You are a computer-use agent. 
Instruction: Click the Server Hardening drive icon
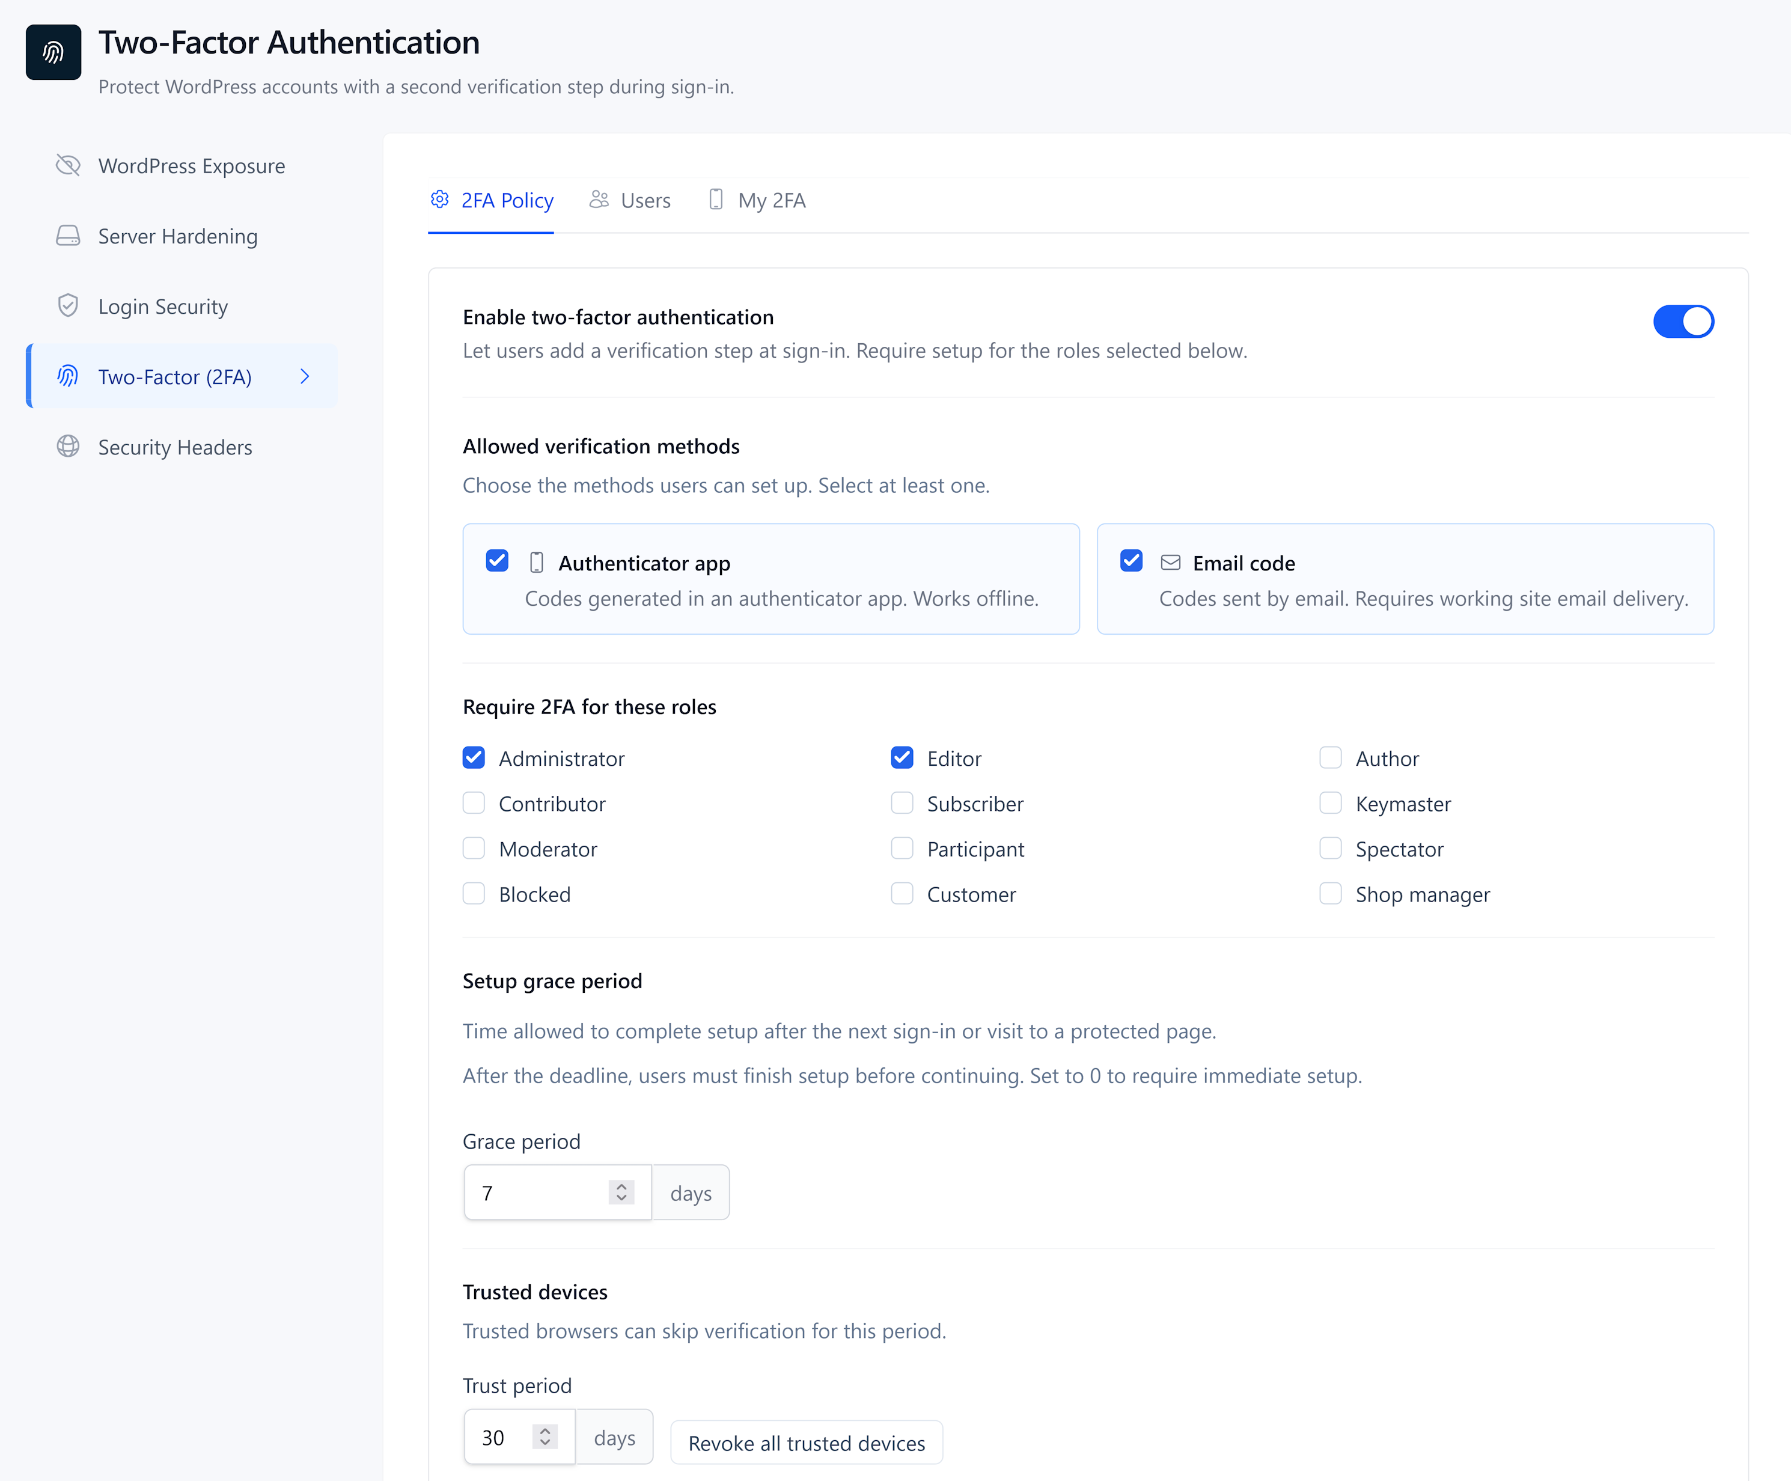pyautogui.click(x=69, y=236)
